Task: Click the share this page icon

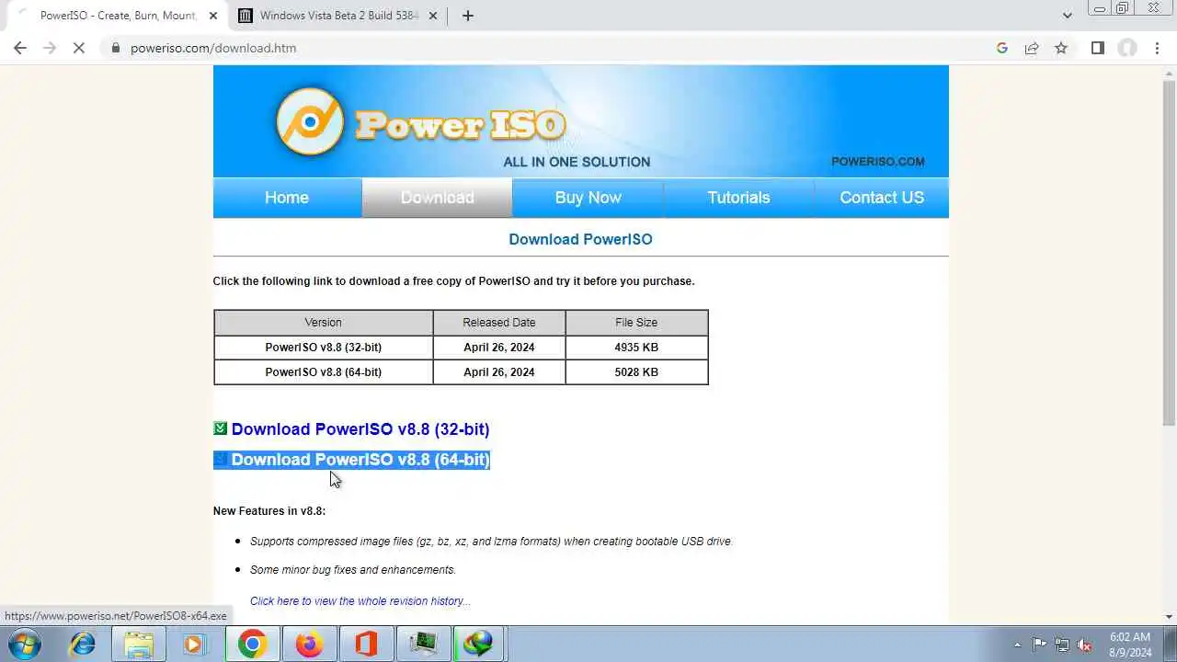Action: 1032,48
